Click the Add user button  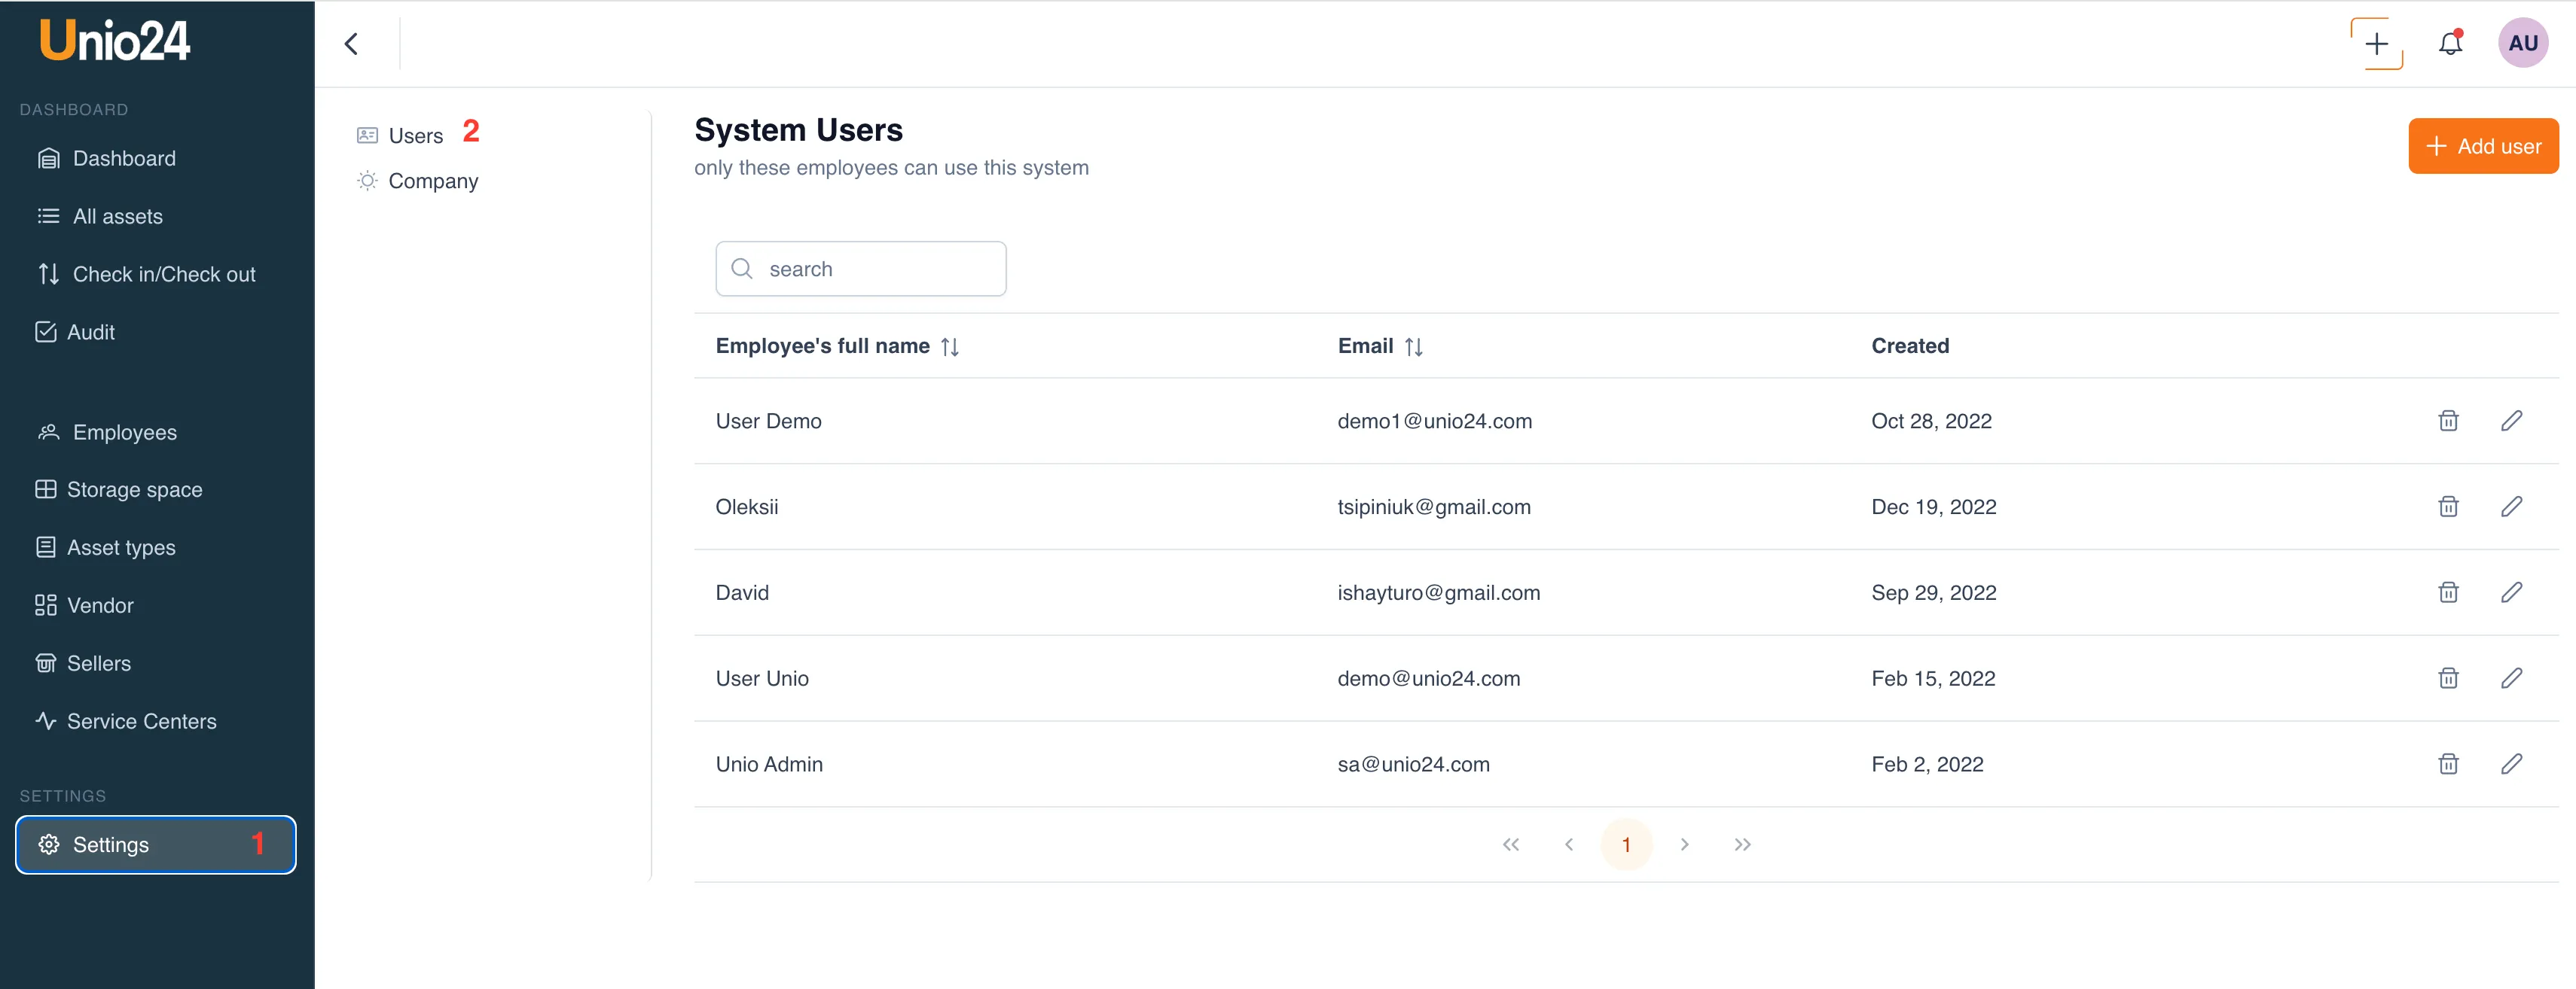2482,147
